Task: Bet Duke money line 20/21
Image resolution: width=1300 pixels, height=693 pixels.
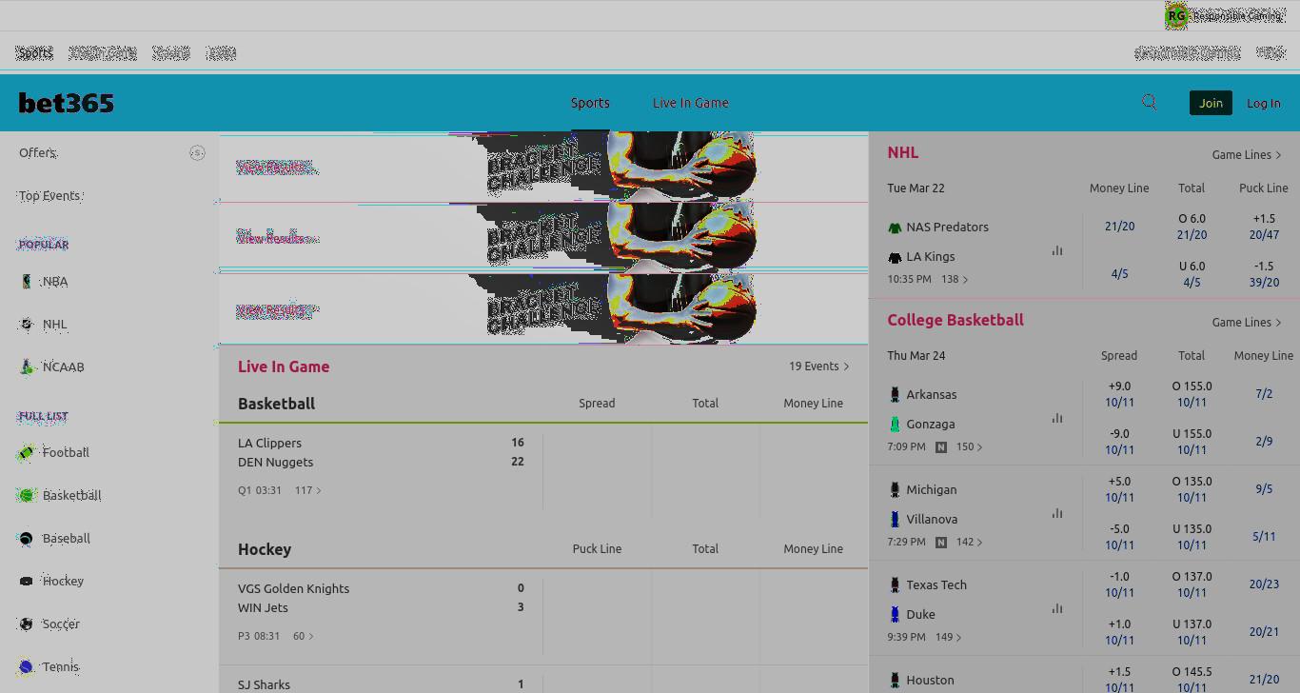Action: pyautogui.click(x=1264, y=631)
